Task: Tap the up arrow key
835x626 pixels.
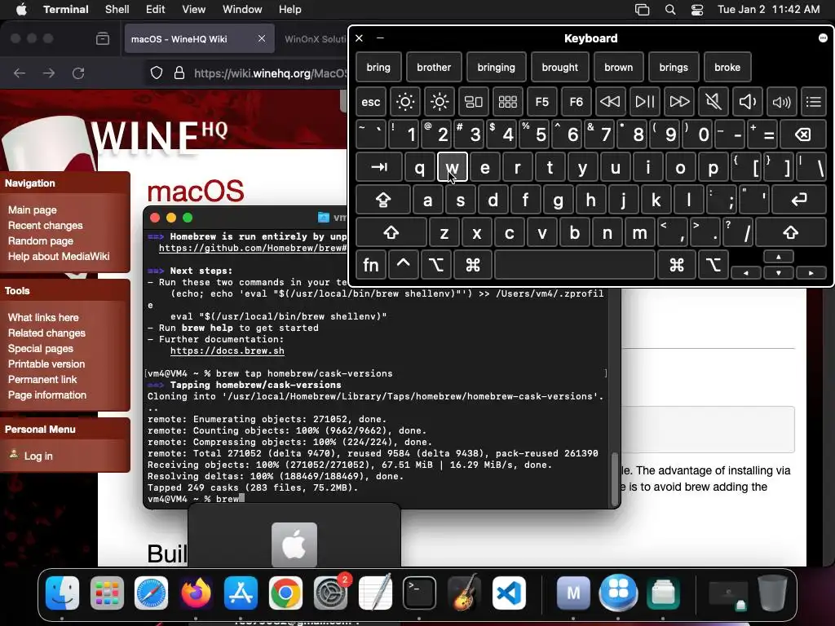Action: pyautogui.click(x=779, y=257)
